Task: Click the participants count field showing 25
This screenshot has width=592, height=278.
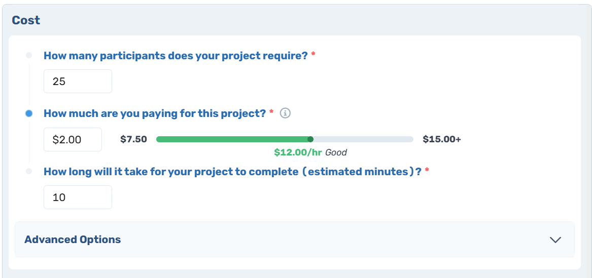Action: point(78,81)
